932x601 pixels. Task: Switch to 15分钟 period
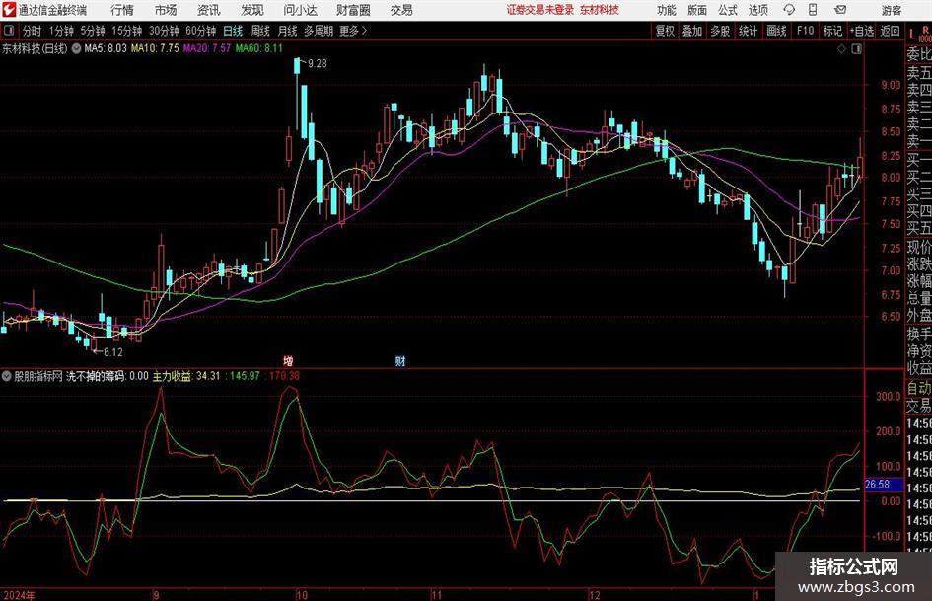(x=127, y=31)
